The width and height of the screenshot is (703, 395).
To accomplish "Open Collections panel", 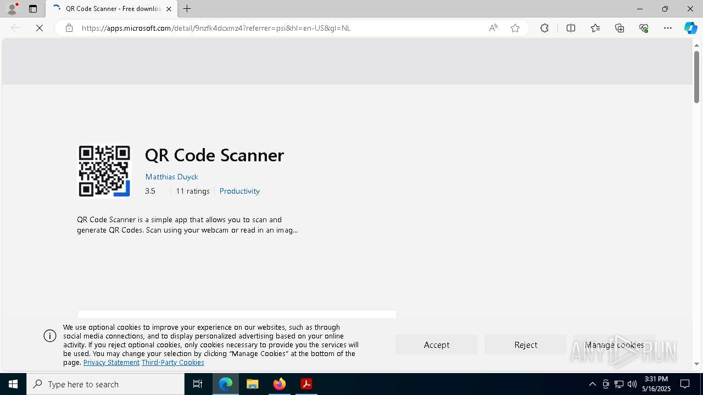I will click(x=620, y=28).
